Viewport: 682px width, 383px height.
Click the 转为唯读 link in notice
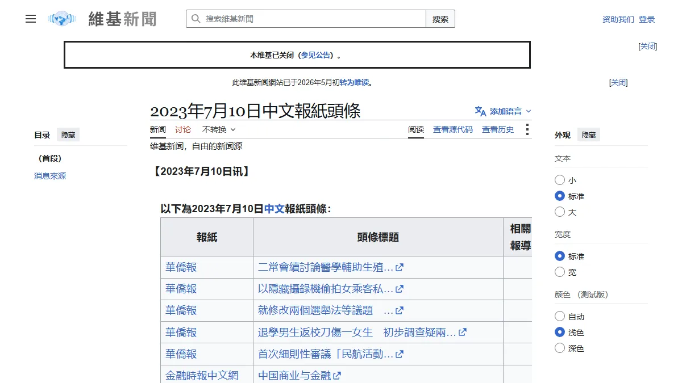[355, 82]
